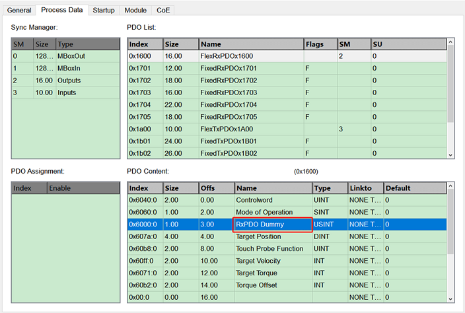Select the Target Velocity content row

(287, 261)
